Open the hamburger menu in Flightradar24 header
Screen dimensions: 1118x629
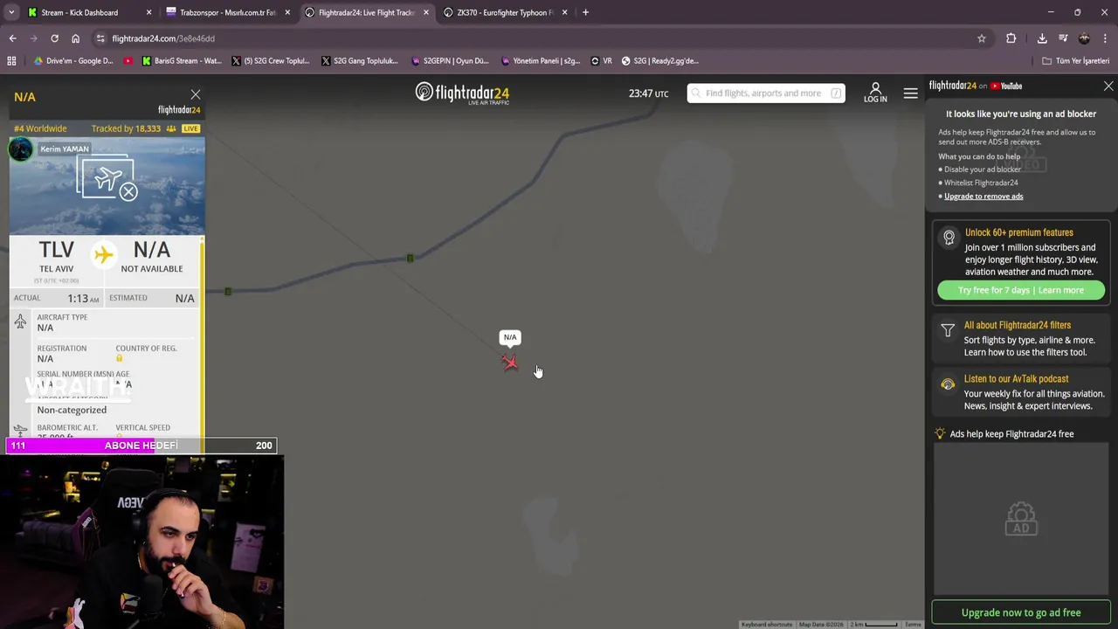click(910, 93)
